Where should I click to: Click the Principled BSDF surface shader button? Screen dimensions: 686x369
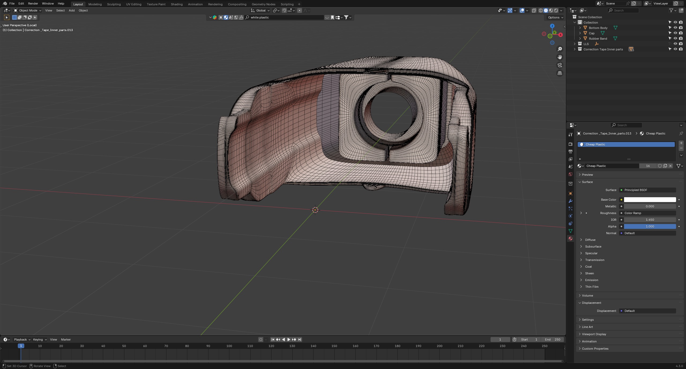[647, 190]
